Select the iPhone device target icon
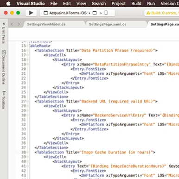Image resolution: width=179 pixels, height=179 pixels. pos(106,13)
